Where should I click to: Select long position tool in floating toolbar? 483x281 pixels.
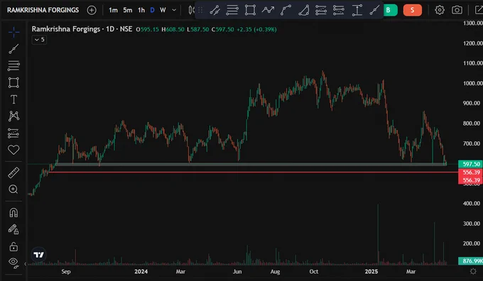[321, 10]
